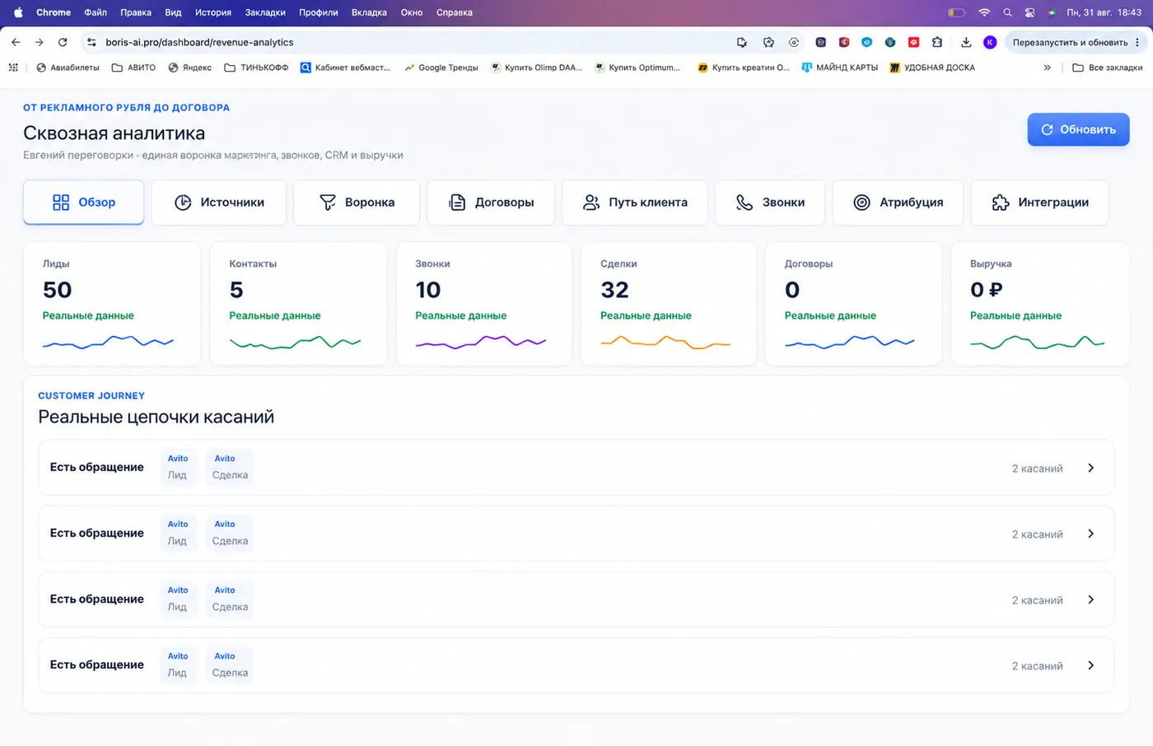Open the Chrome three-dot menu
Viewport: 1153px width, 746px height.
coord(1137,42)
